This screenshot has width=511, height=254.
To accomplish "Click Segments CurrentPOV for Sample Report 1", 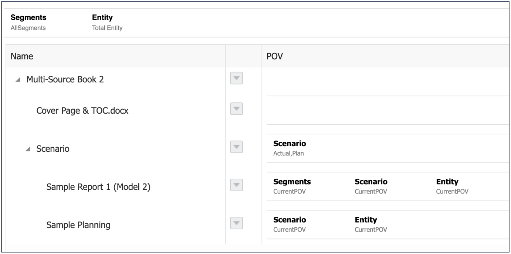I will 292,186.
